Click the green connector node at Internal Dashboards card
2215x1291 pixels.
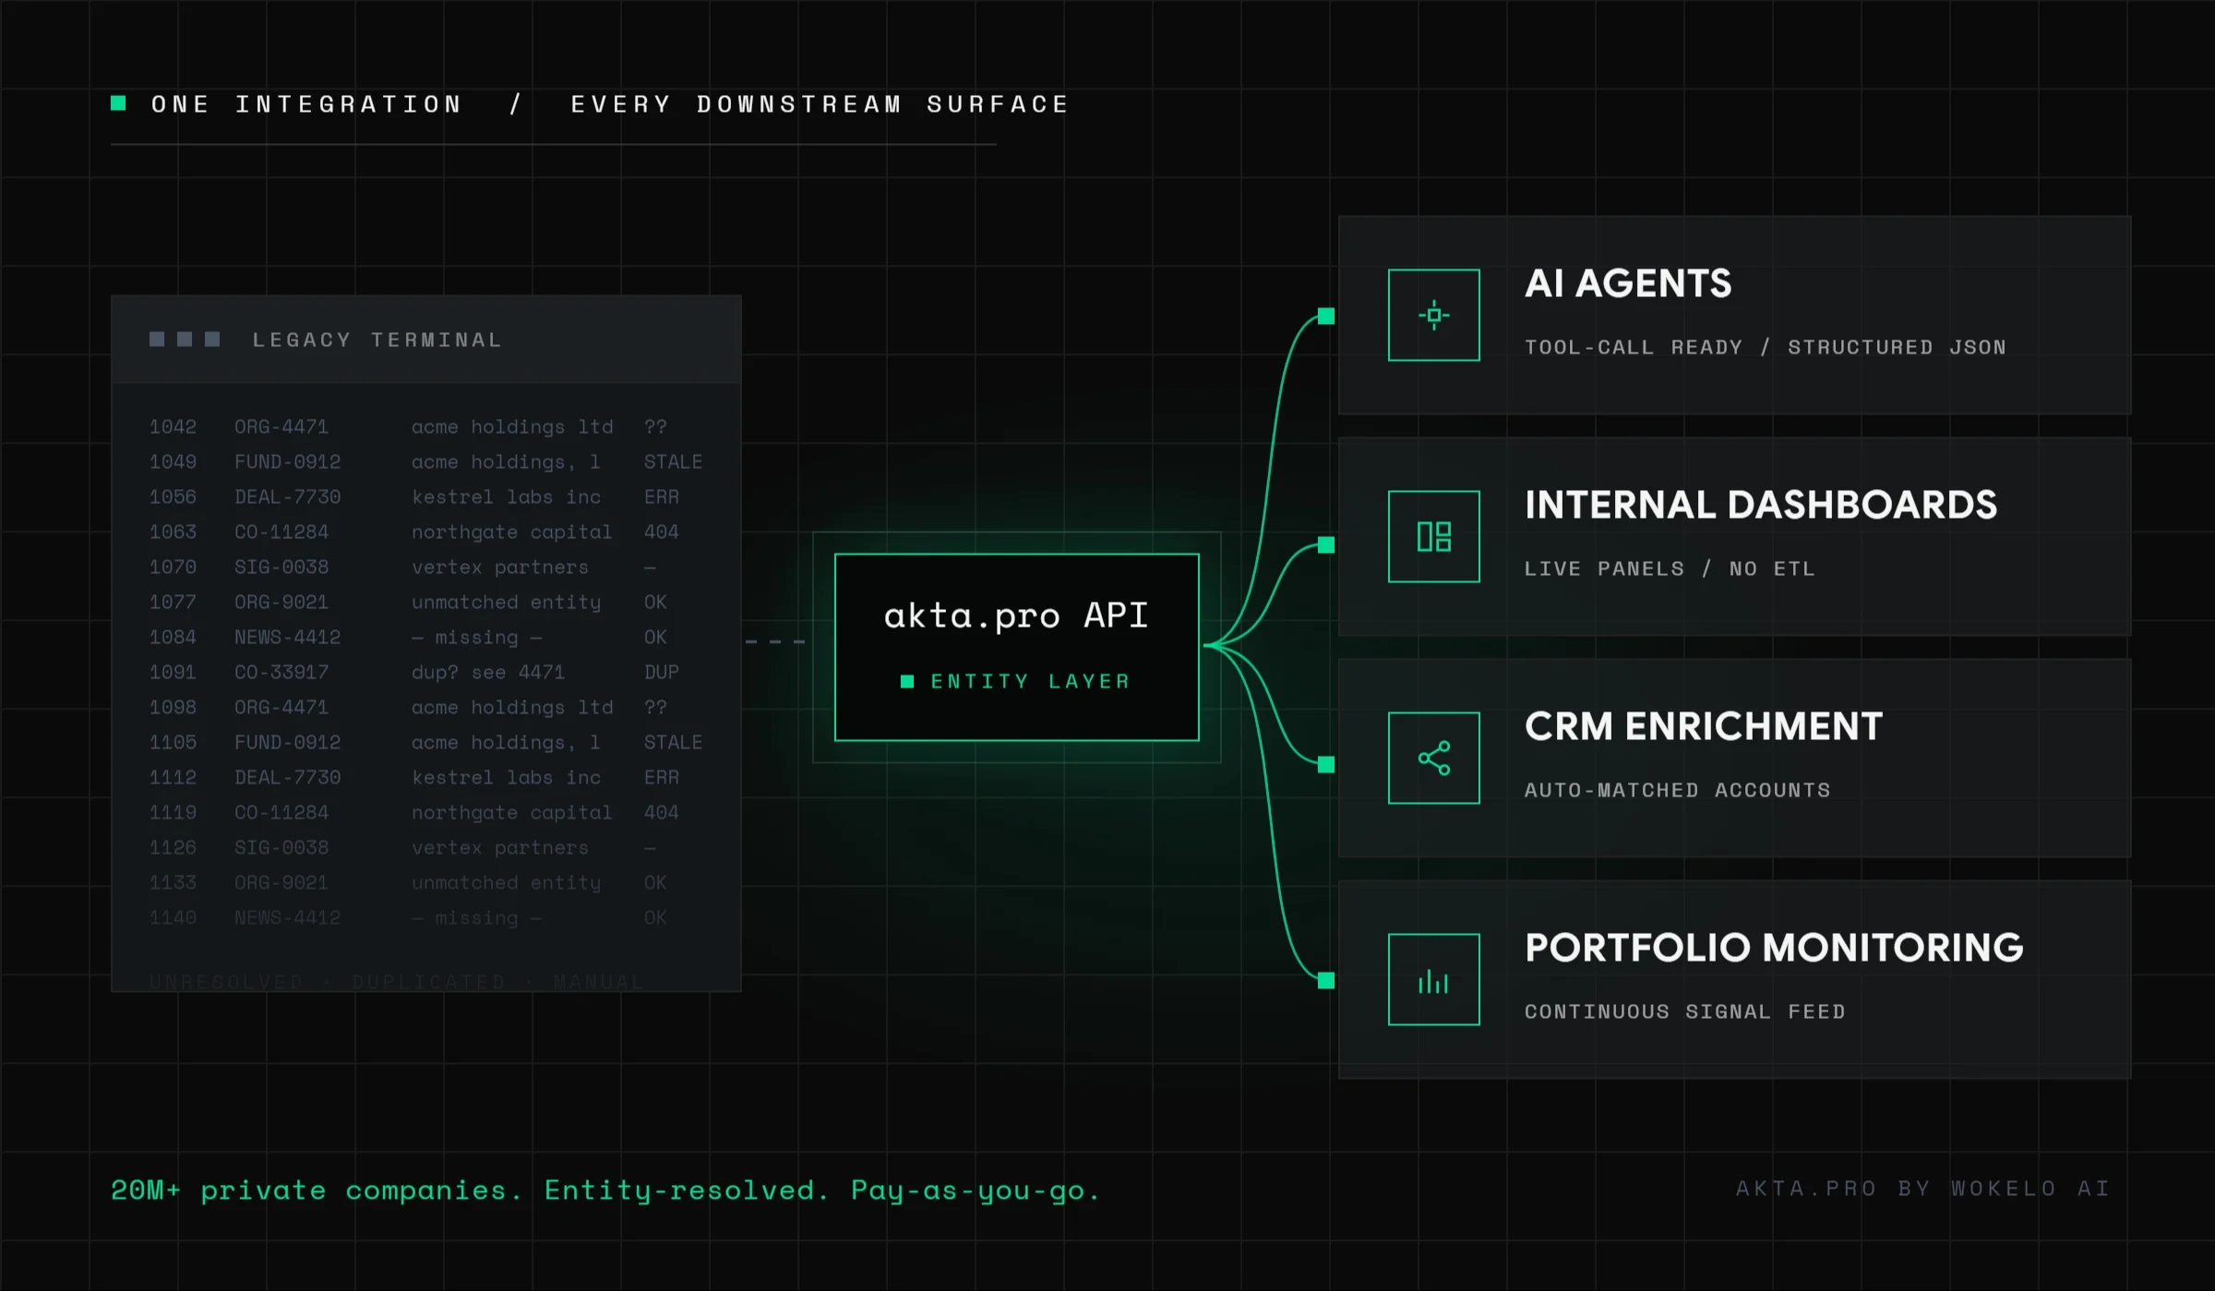click(x=1326, y=544)
